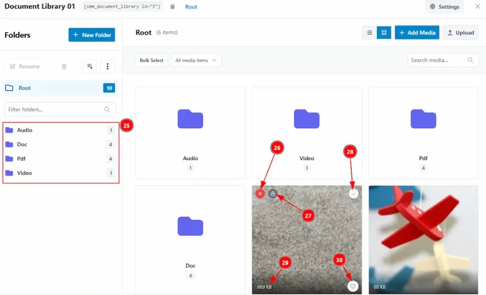
Task: Open the red airplane image thumbnail
Action: pyautogui.click(x=423, y=239)
